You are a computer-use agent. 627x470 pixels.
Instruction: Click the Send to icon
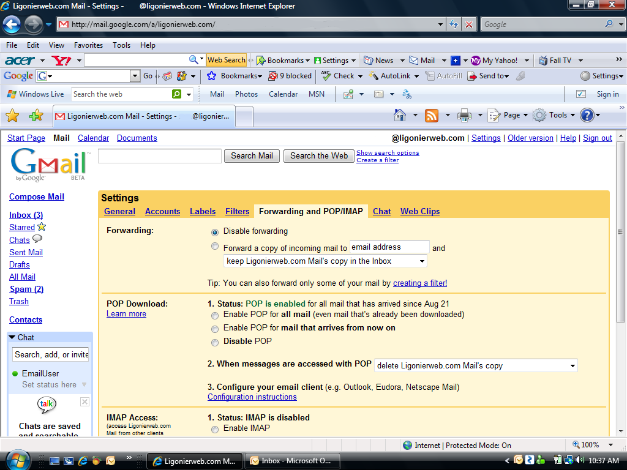472,76
